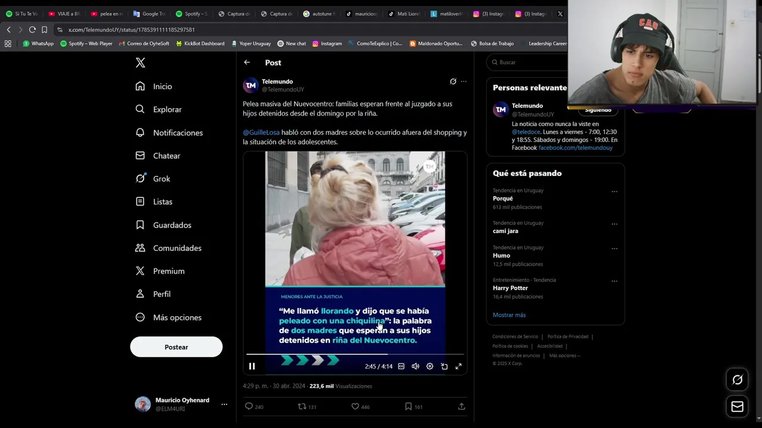Open more options for Harry Potter trend
This screenshot has width=762, height=428.
(x=614, y=281)
